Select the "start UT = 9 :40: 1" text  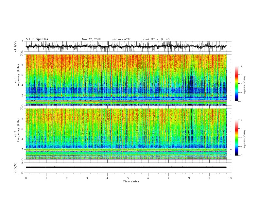click(158, 39)
